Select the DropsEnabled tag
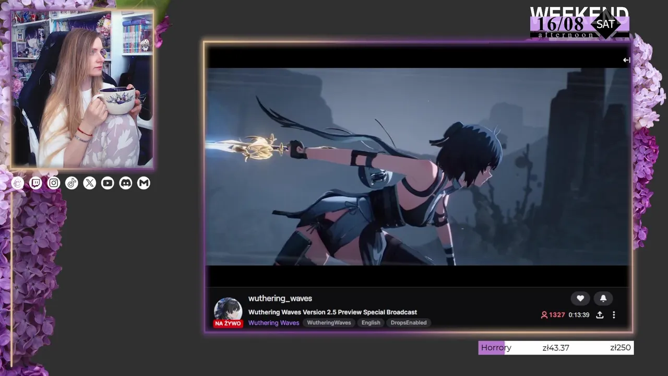668x376 pixels. click(409, 323)
